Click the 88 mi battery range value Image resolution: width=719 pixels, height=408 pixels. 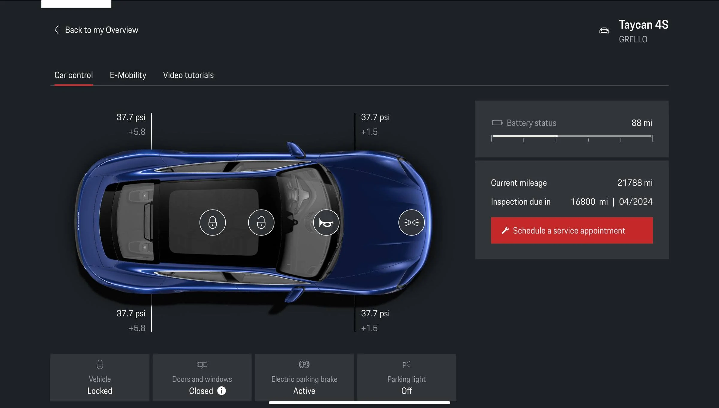tap(642, 123)
